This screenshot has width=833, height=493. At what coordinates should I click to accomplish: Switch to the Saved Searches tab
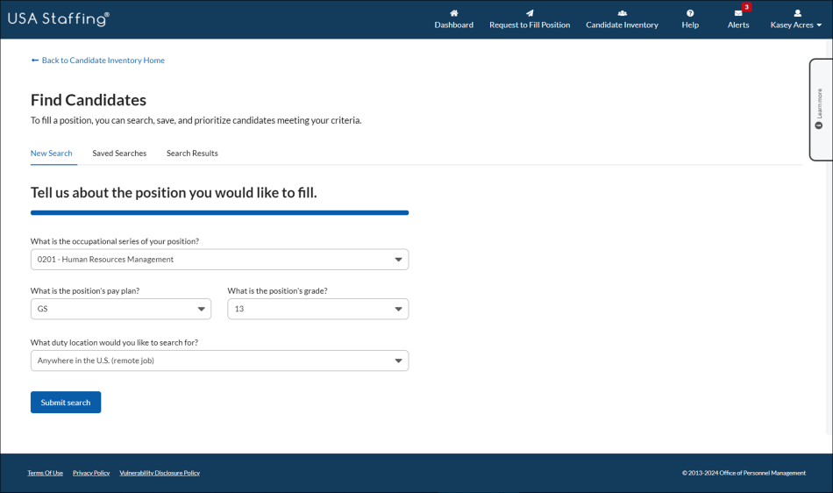(x=119, y=153)
